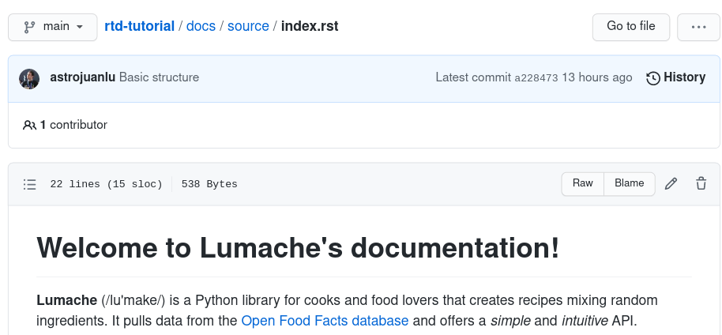Open the Blame view
The image size is (722, 335).
[629, 183]
